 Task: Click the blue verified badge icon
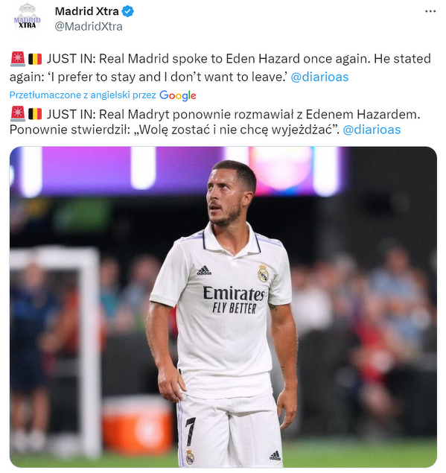coord(127,11)
